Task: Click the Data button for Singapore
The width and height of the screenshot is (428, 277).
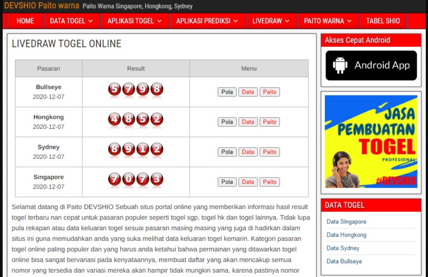Action: (x=248, y=182)
